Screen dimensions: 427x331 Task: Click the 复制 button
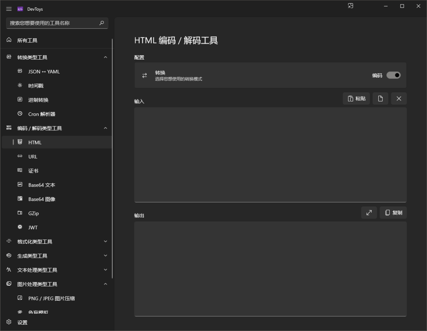(393, 213)
